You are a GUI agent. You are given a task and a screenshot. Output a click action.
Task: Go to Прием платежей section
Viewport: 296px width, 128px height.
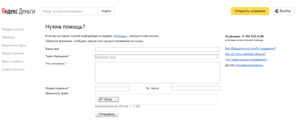point(13,54)
